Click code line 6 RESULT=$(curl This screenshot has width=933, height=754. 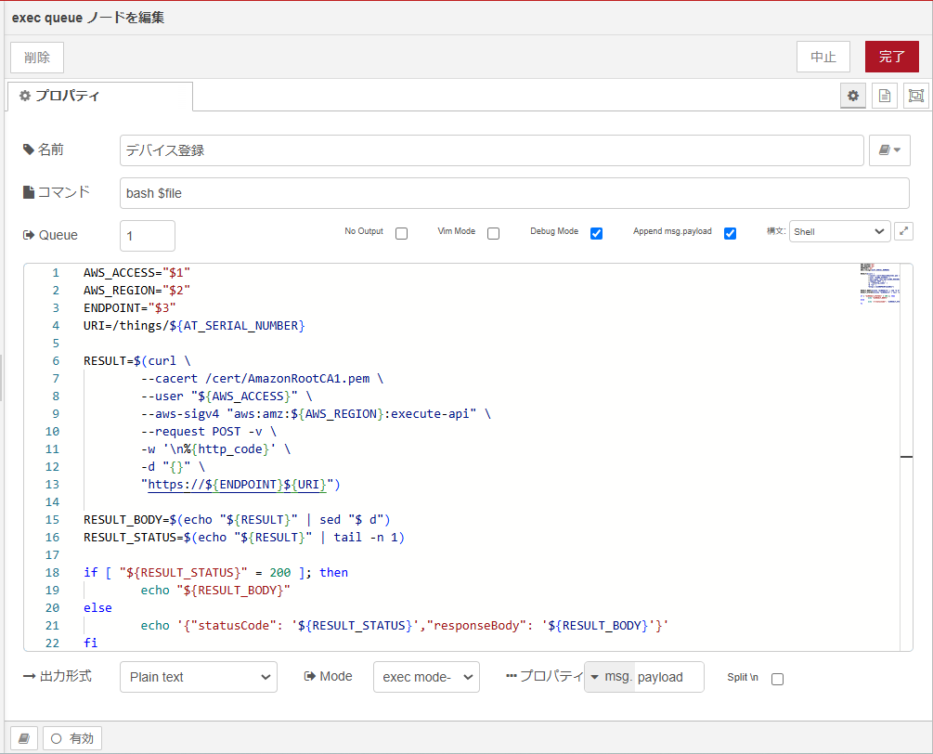(x=136, y=360)
